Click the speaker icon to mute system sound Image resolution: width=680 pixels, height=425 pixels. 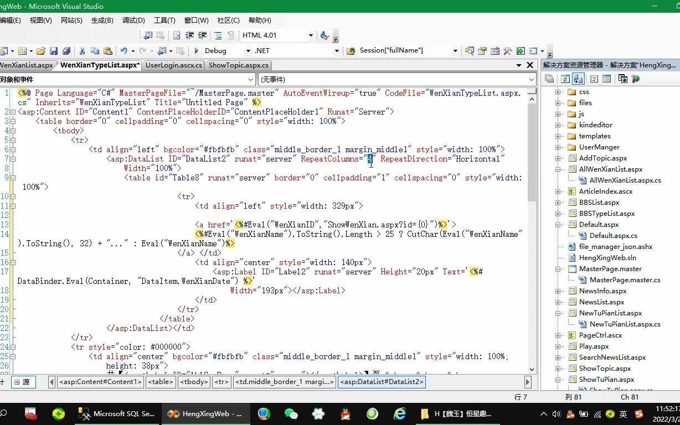[x=556, y=414]
